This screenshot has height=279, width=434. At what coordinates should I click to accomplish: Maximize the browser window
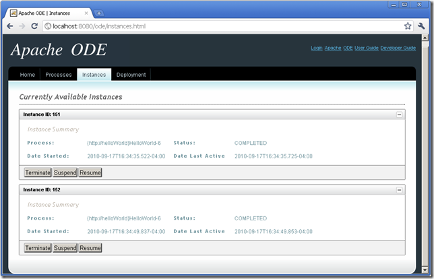coord(404,5)
